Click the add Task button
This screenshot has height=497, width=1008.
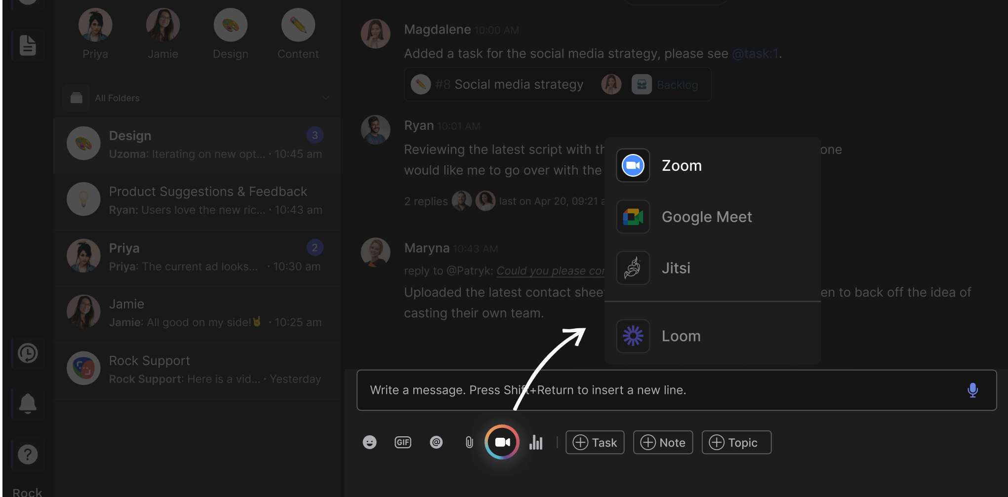point(595,442)
